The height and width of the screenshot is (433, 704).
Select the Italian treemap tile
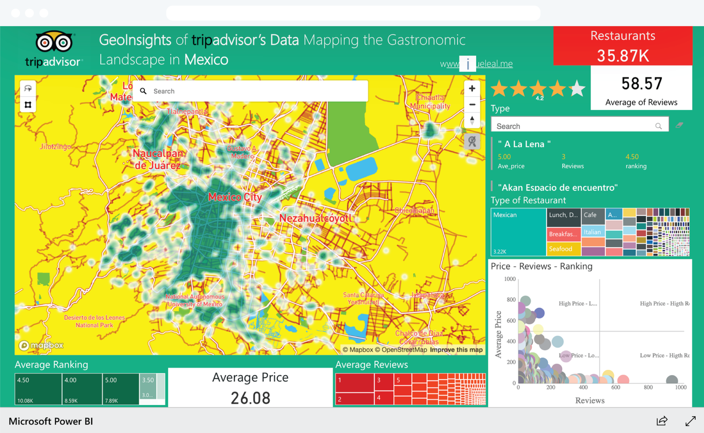point(593,232)
